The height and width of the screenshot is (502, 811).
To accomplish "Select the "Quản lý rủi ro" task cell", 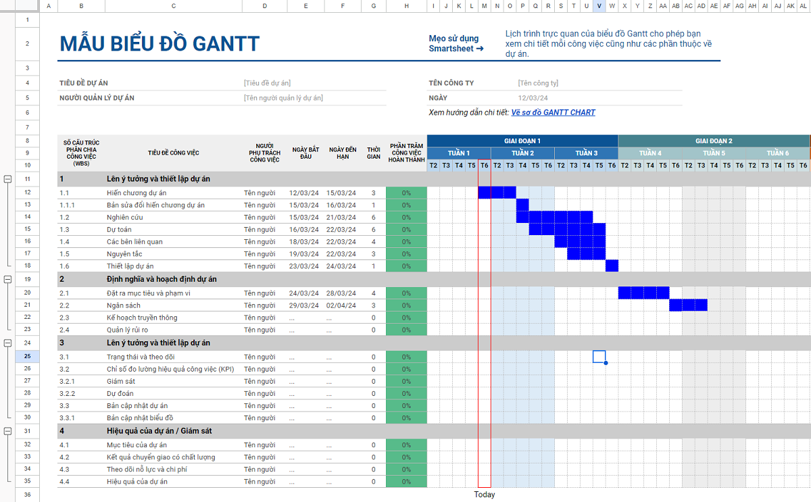I will click(127, 330).
